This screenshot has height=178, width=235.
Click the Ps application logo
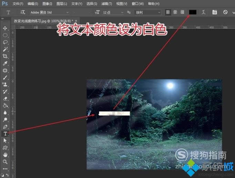5,3
